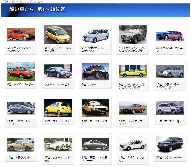Click the heading 醜い車たち 第1～20位迄
The height and width of the screenshot is (167, 191).
tap(37, 9)
